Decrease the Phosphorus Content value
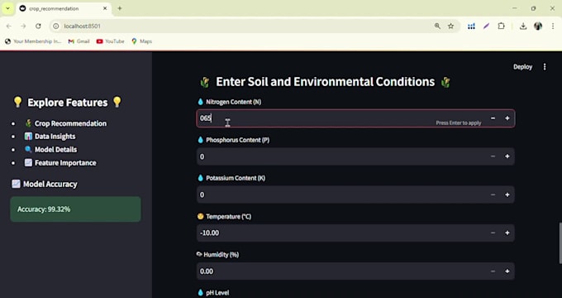Image resolution: width=562 pixels, height=298 pixels. (x=493, y=156)
